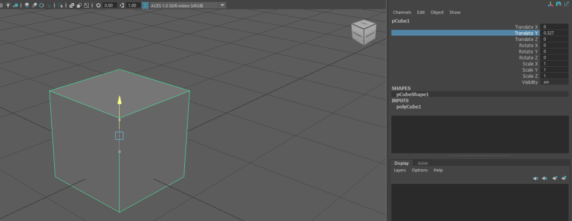
Task: Click the yellow Y-axis move arrow
Action: click(x=120, y=101)
